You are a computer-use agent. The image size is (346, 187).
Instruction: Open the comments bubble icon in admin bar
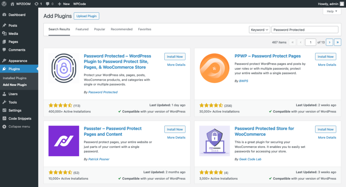48,4
